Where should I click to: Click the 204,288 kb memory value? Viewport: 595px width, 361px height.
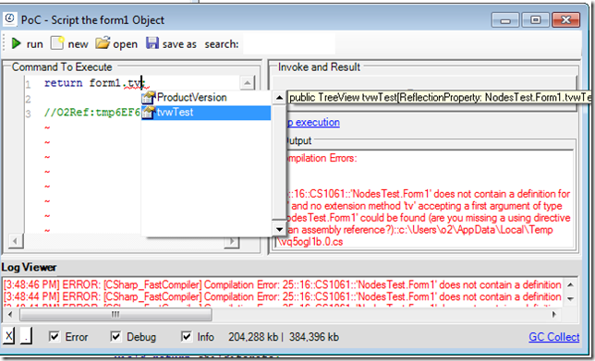(253, 337)
